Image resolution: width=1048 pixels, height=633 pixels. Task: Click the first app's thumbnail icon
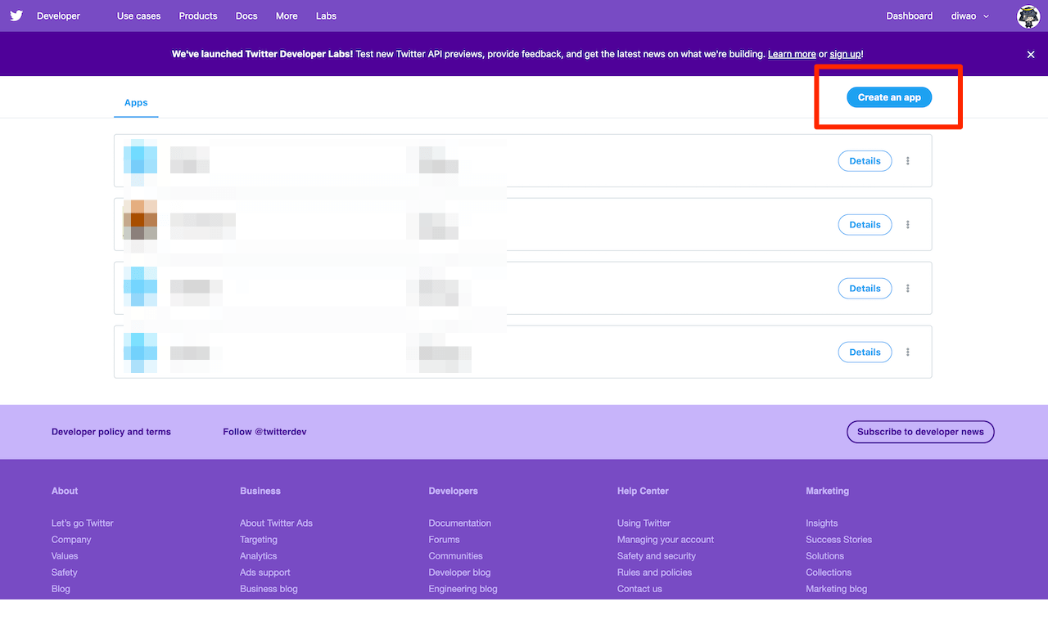(x=139, y=160)
